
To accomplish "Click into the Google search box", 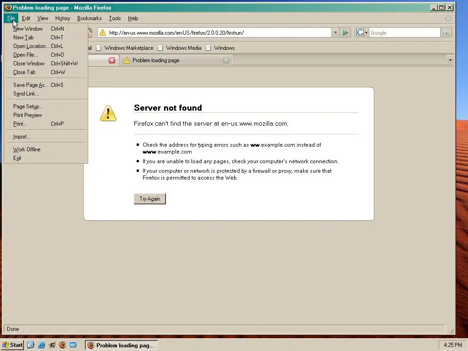I will pos(404,33).
